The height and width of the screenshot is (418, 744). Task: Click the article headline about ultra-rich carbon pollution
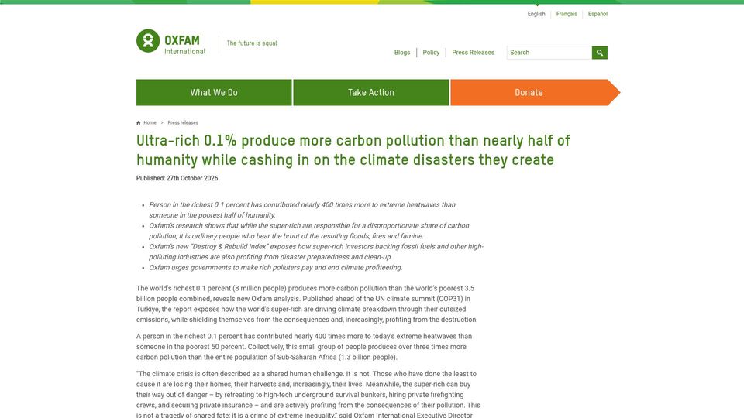pos(353,150)
